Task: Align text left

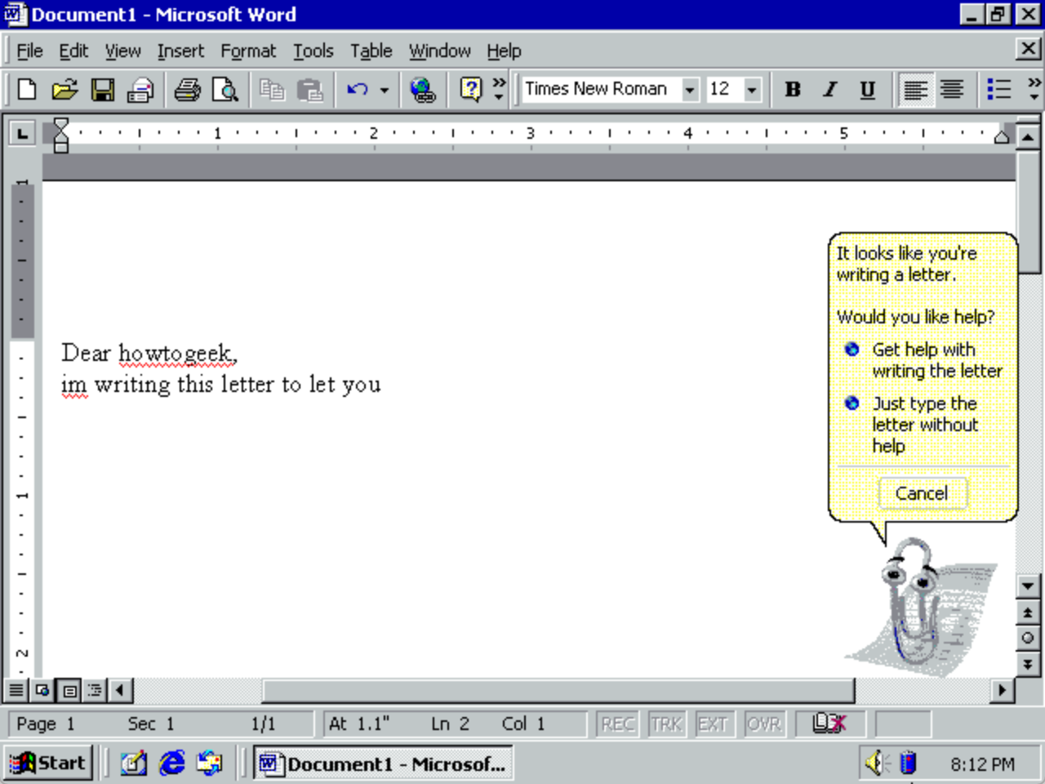Action: click(x=915, y=89)
